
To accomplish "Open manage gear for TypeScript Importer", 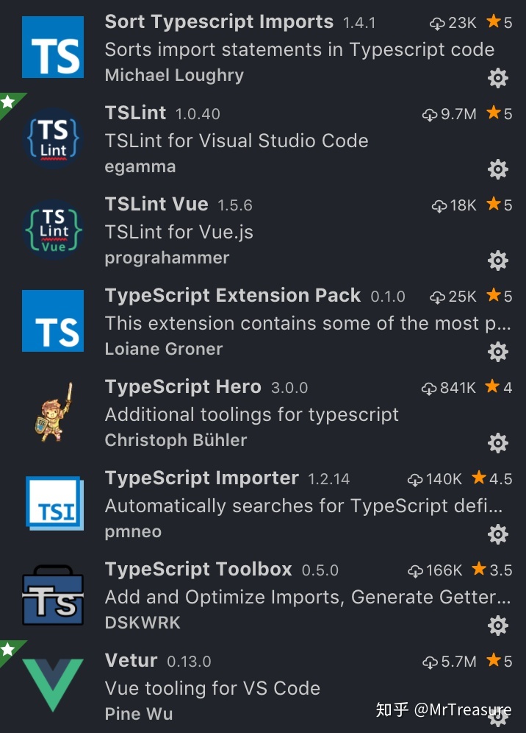I will tap(497, 534).
